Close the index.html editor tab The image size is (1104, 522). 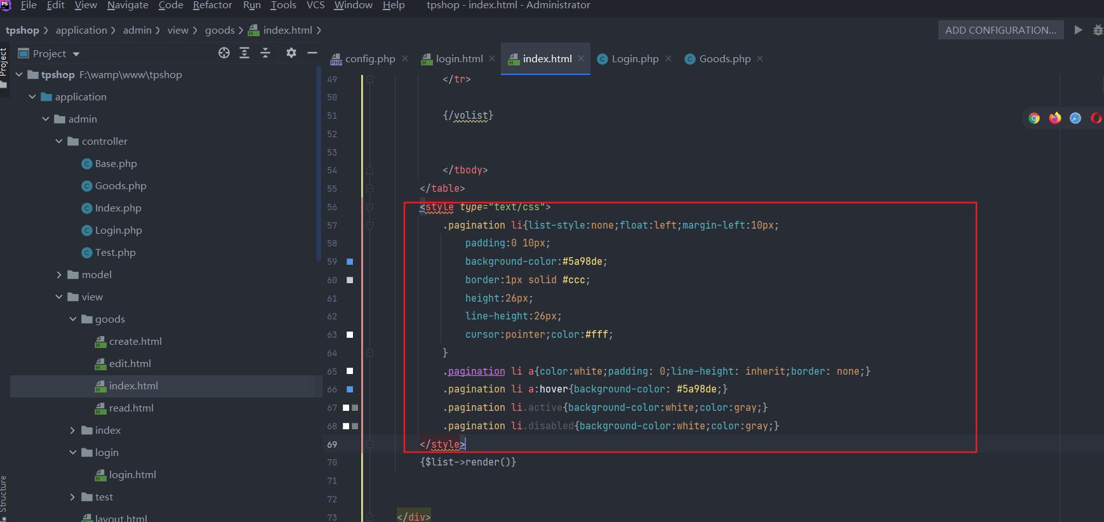tap(581, 58)
